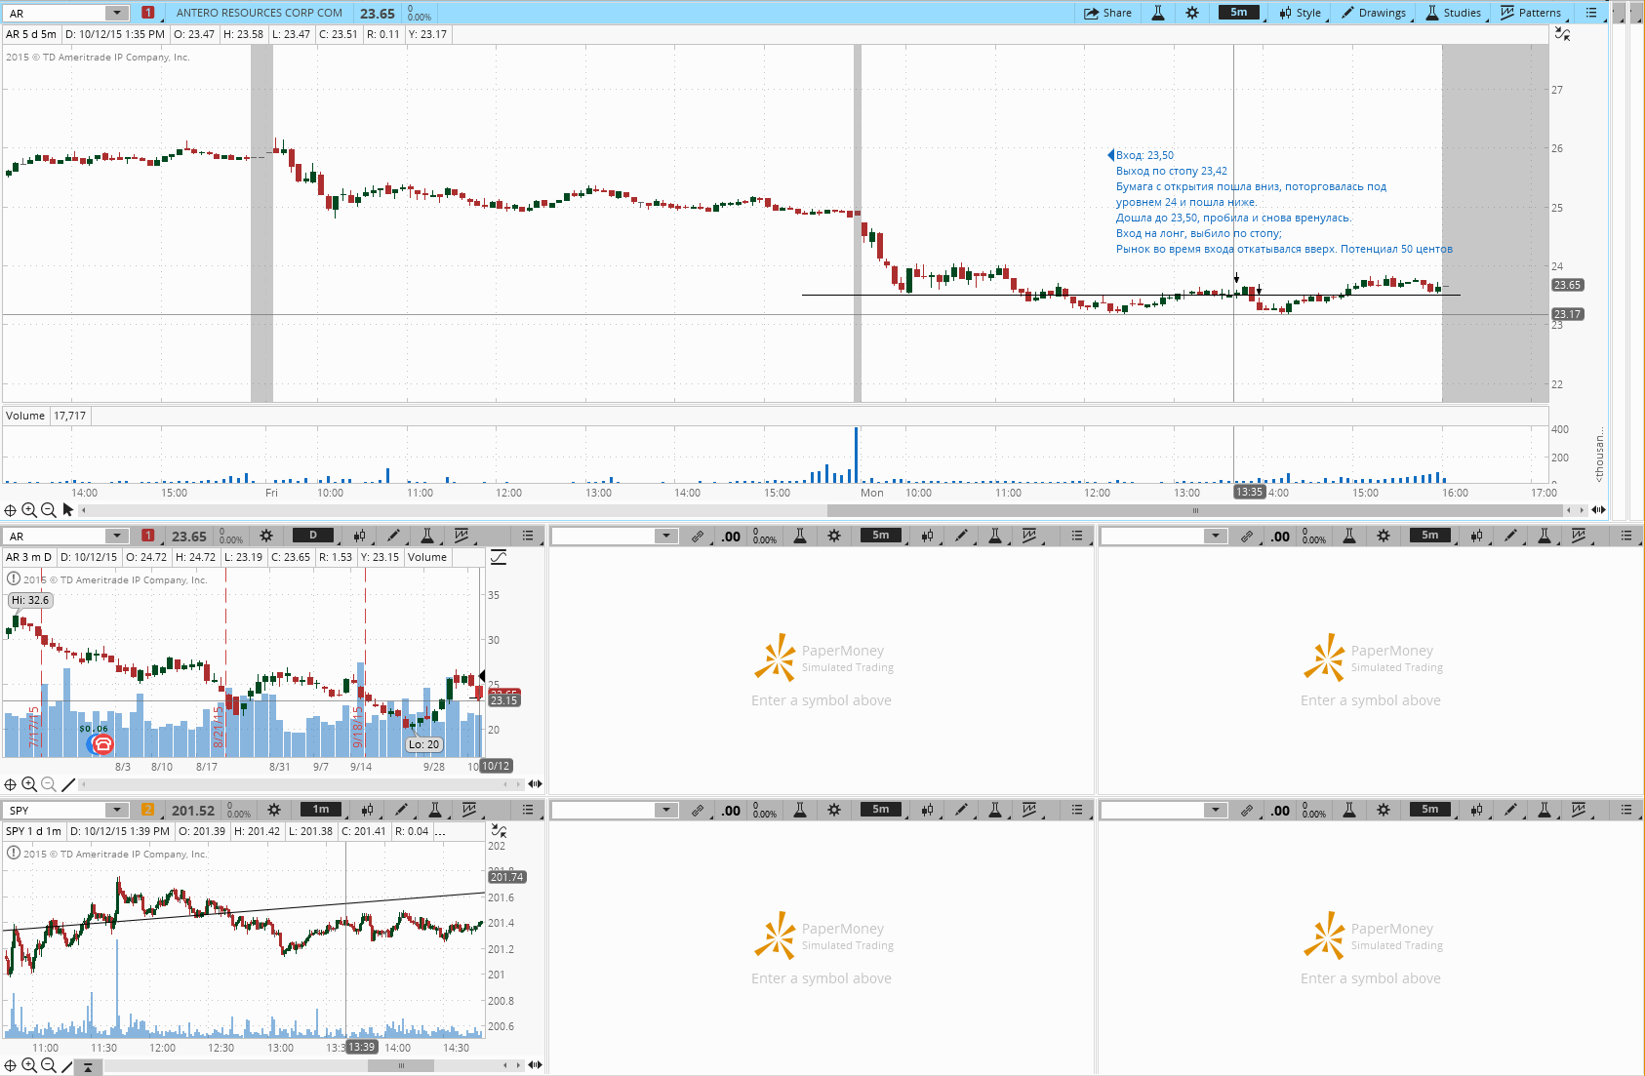
Task: Change 5m timeframe in middle-center empty chart
Action: [881, 535]
